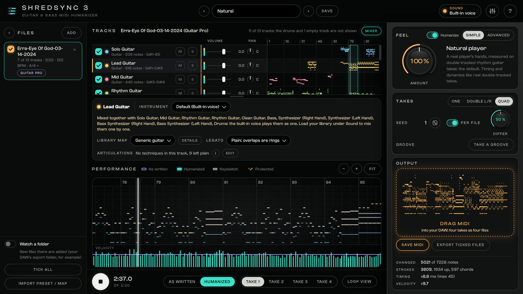Open the help question mark
This screenshot has height=294, width=523.
pyautogui.click(x=510, y=11)
